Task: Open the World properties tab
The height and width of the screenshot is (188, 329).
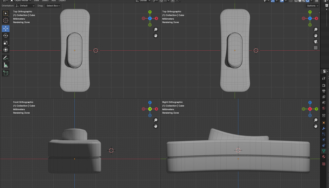Action: (x=324, y=108)
